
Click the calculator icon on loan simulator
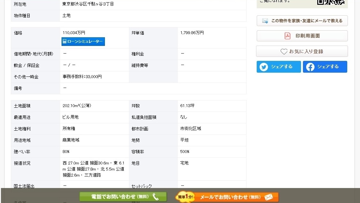pos(64,41)
